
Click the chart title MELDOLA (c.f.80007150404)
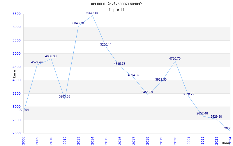116,4
